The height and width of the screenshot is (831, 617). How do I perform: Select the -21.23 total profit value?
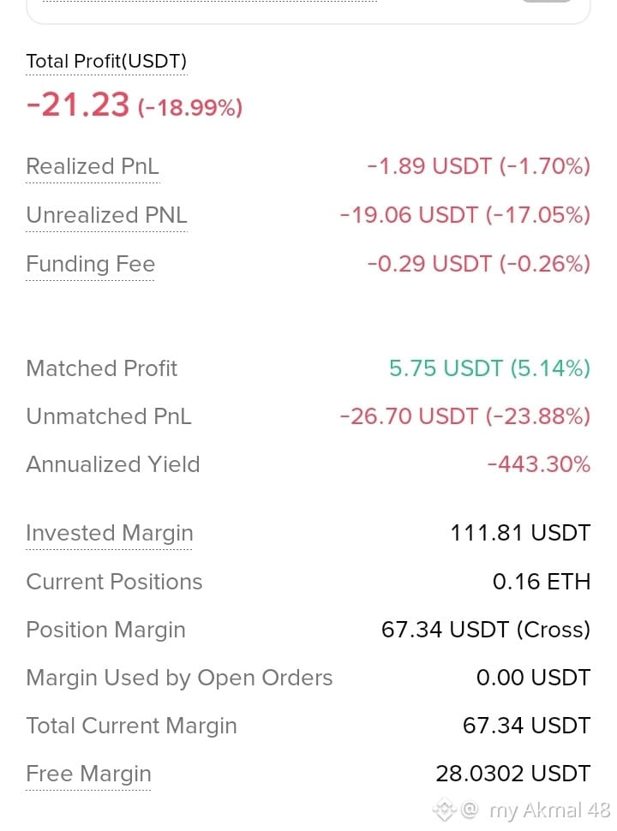pyautogui.click(x=77, y=104)
